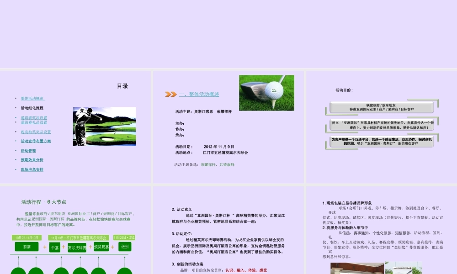Click the orange double-arrow icon beside 整体活动概述 heading
The width and height of the screenshot is (457, 274).
pos(171,94)
